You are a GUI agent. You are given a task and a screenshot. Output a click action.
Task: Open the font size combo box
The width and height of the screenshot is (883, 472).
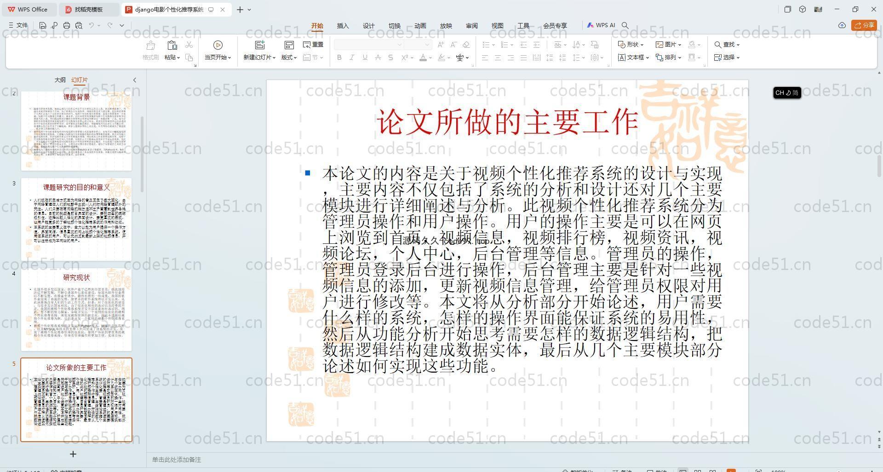coord(418,45)
